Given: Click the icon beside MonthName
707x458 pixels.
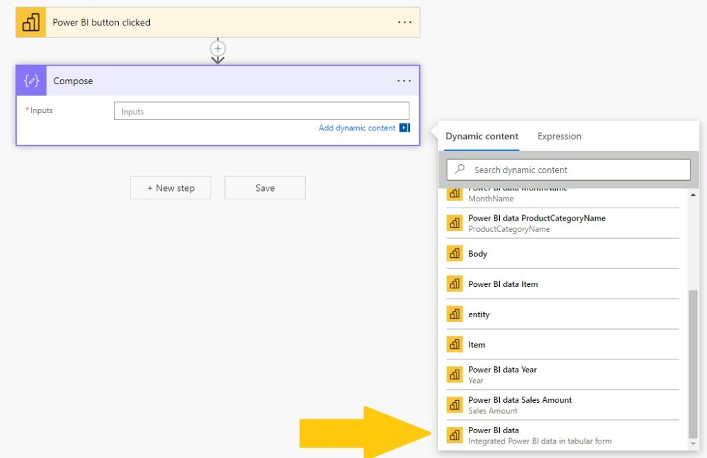Looking at the screenshot, I should (x=454, y=195).
